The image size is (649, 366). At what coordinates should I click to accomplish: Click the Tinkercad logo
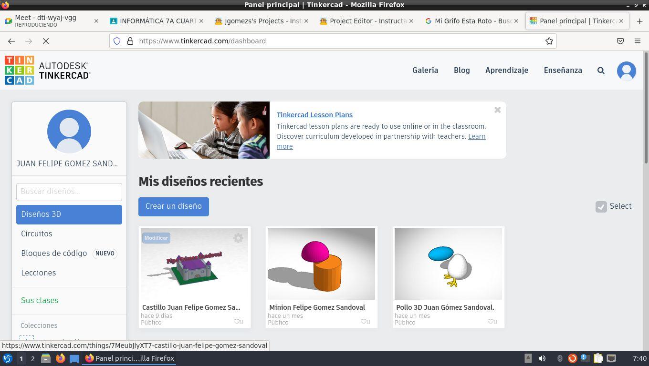47,71
